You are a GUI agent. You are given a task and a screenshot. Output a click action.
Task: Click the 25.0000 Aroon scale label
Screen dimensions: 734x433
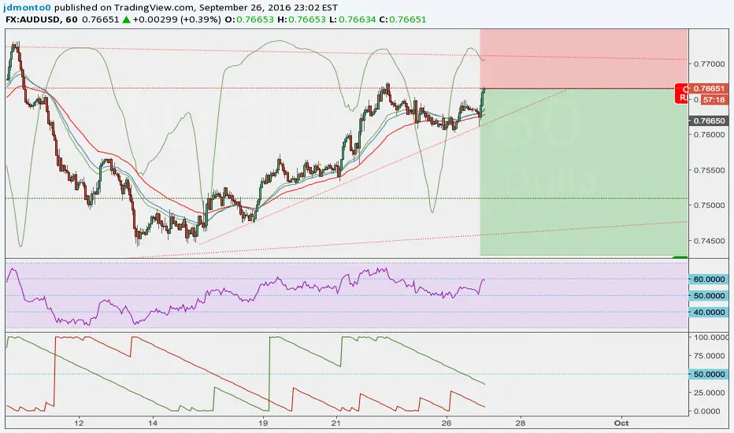710,393
